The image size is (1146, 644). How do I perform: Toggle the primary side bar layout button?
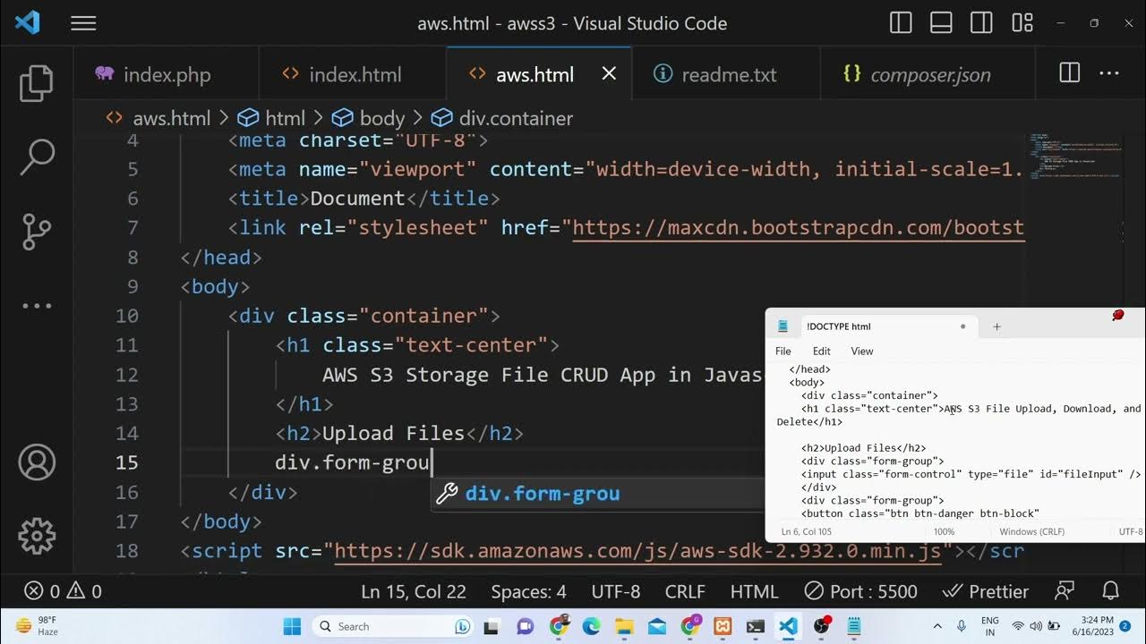(901, 23)
